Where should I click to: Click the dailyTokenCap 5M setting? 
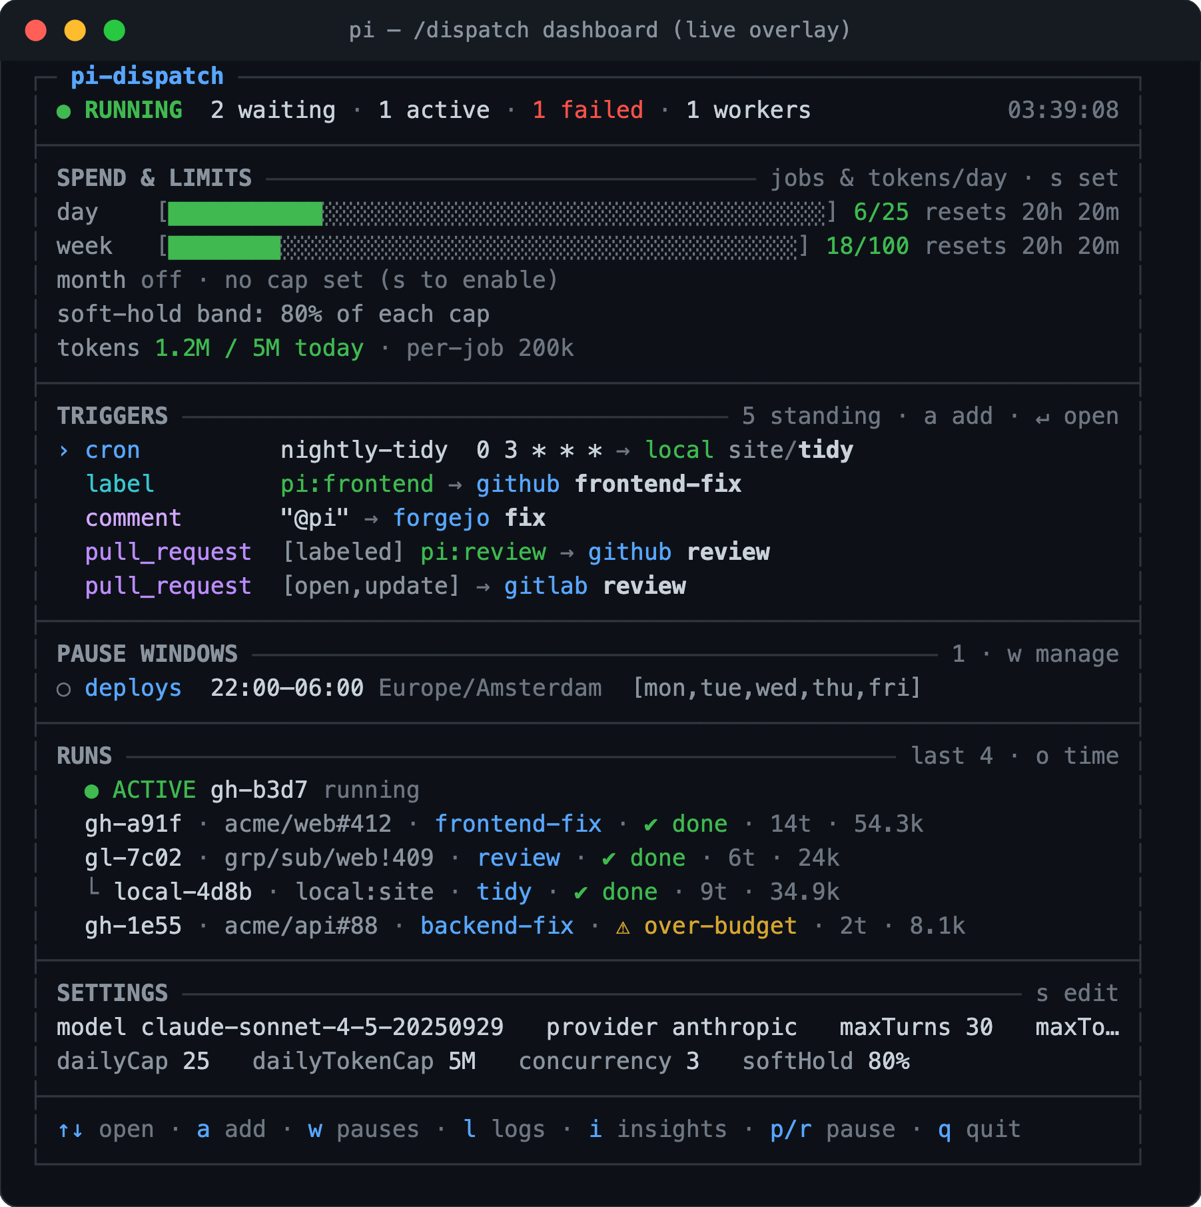[364, 1061]
